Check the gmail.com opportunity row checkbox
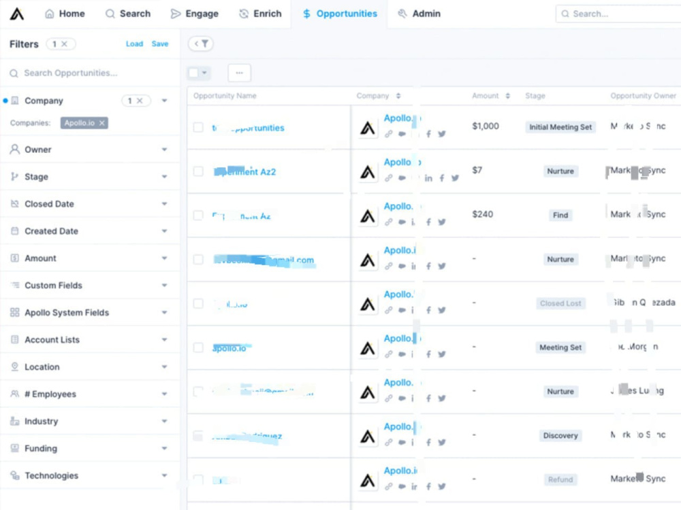The height and width of the screenshot is (510, 681). point(198,259)
